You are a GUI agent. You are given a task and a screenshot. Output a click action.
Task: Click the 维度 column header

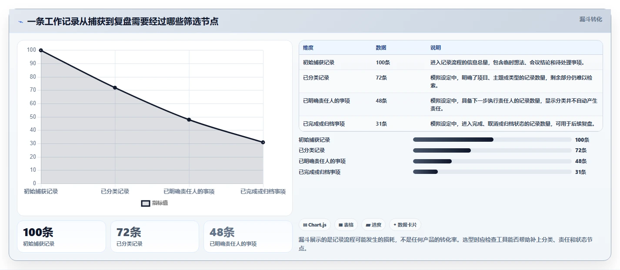coord(308,48)
